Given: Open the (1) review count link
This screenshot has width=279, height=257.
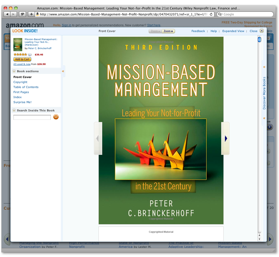Looking at the screenshot, I should (x=30, y=55).
